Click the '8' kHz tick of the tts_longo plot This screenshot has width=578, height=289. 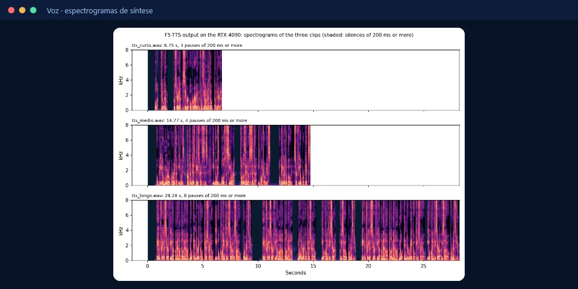(127, 200)
